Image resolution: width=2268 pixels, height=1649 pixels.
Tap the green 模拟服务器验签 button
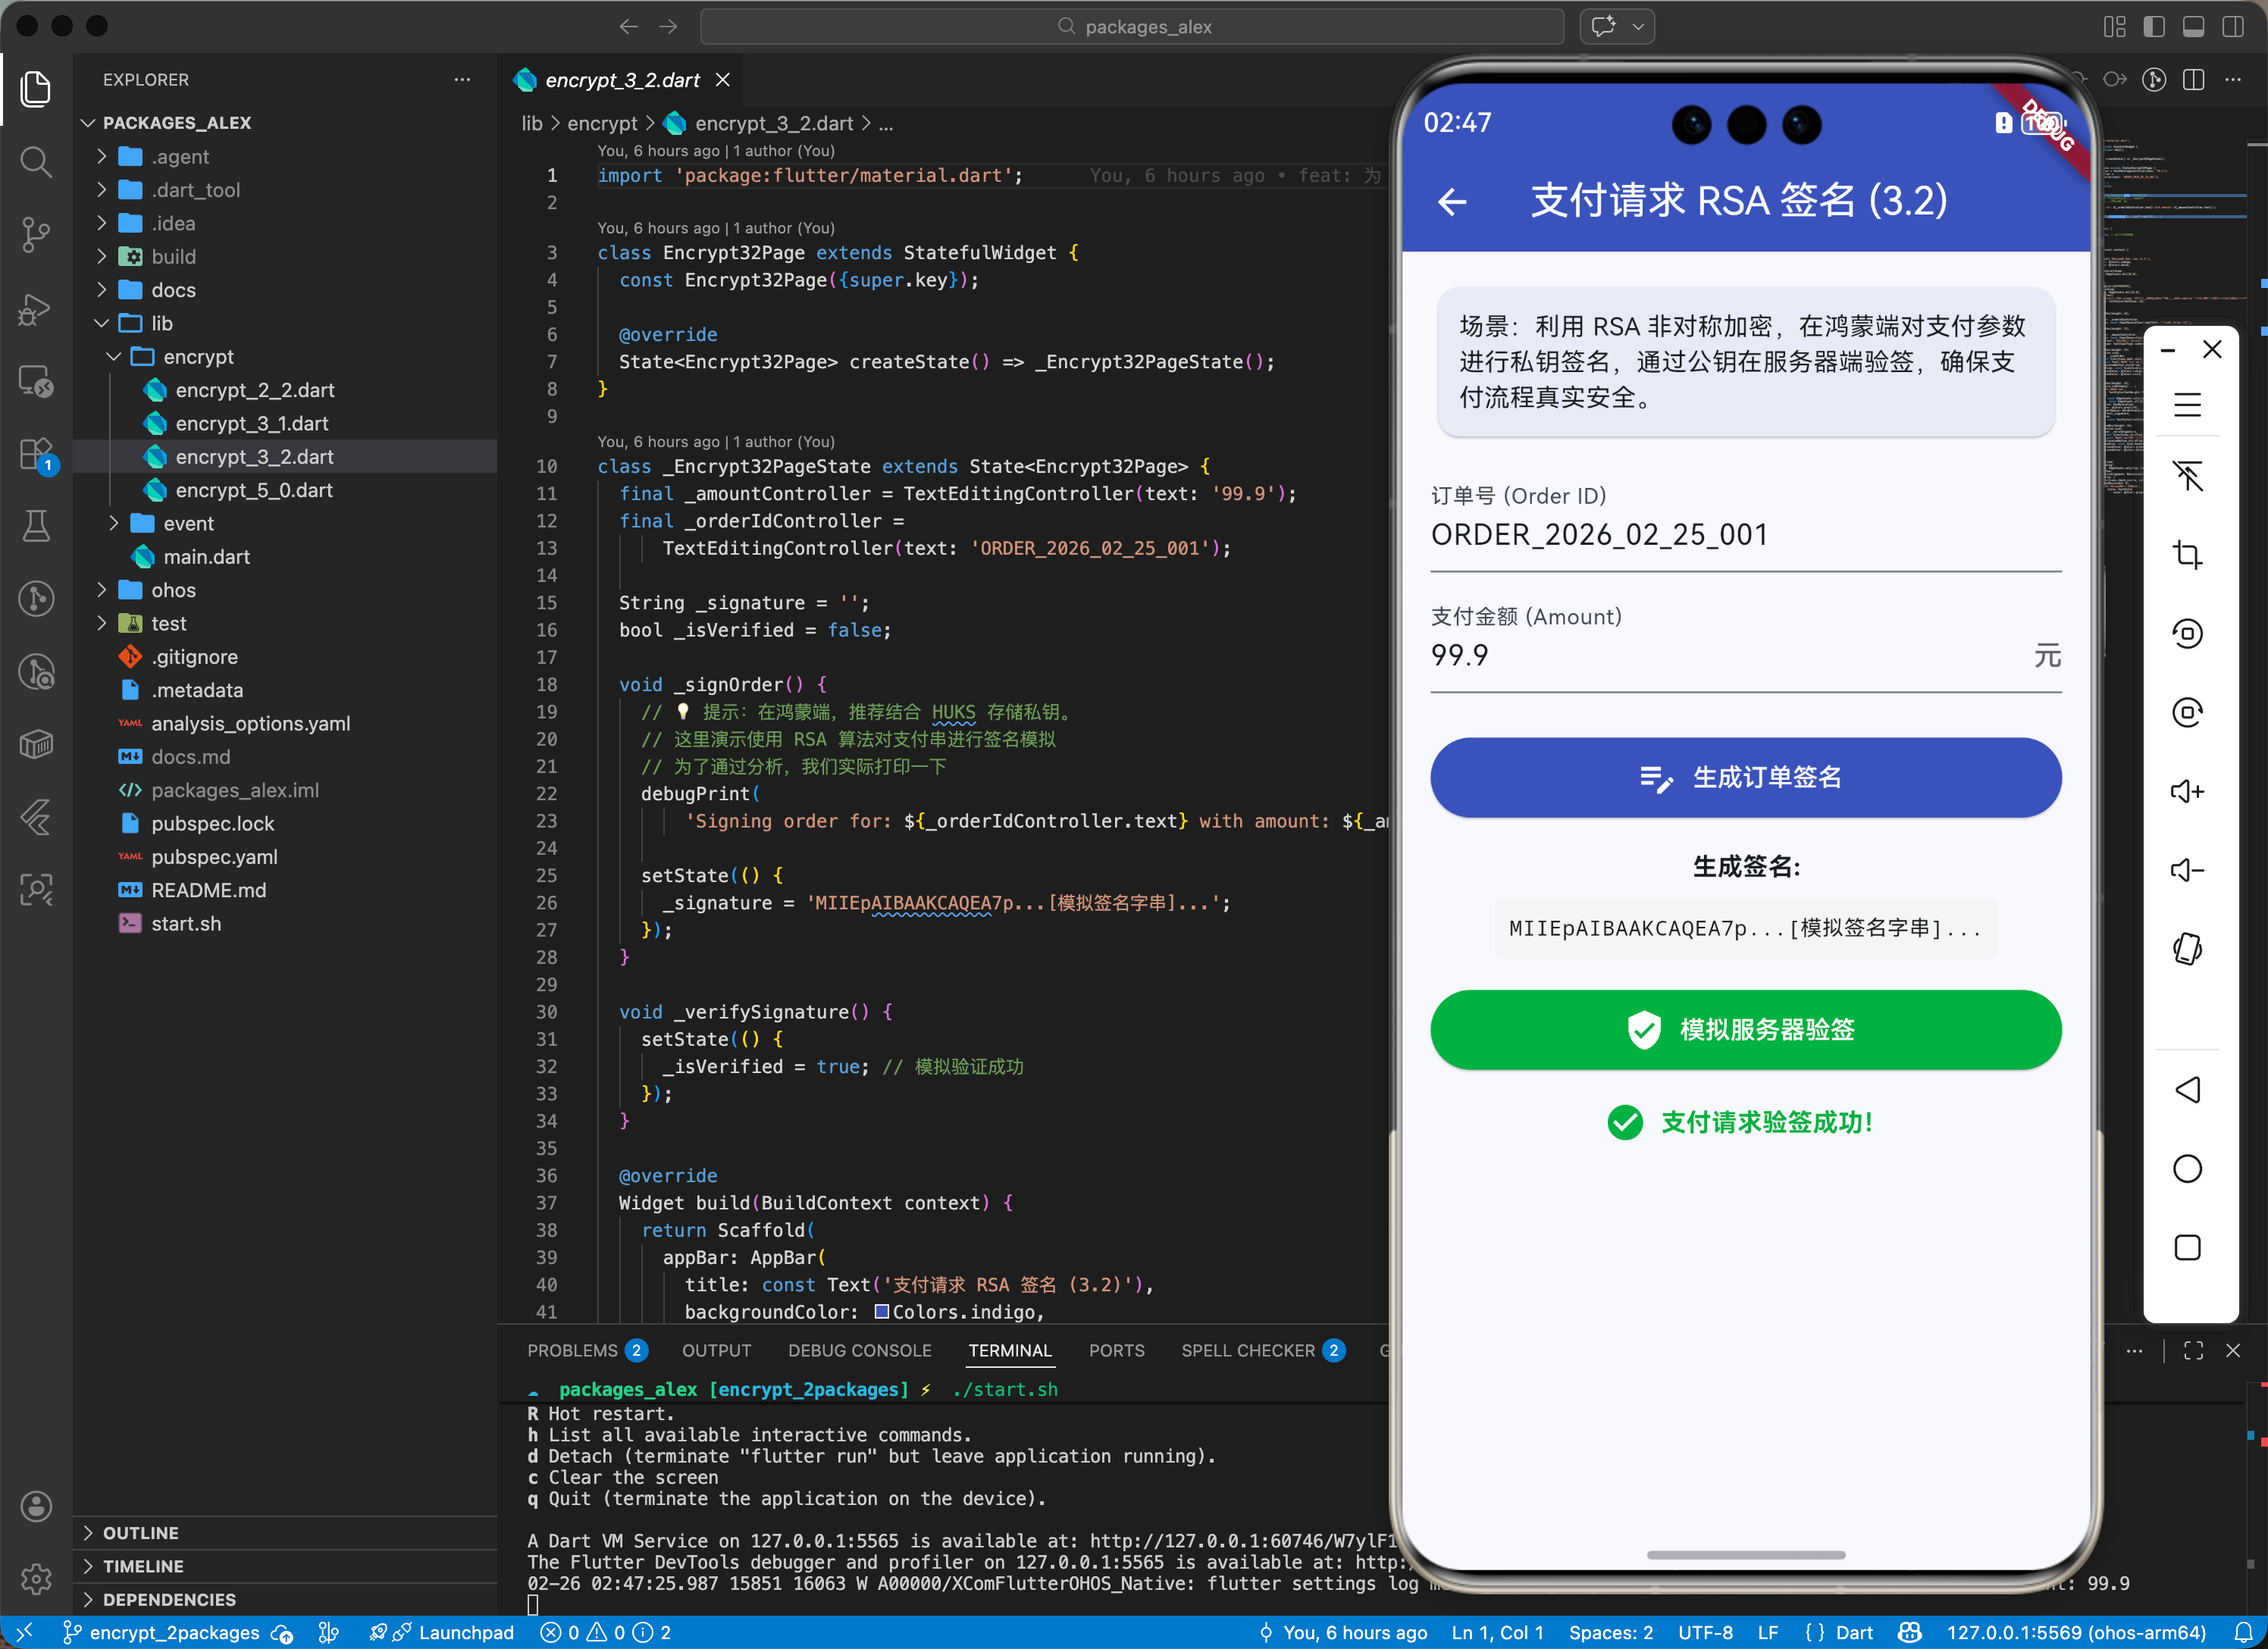click(x=1745, y=1030)
